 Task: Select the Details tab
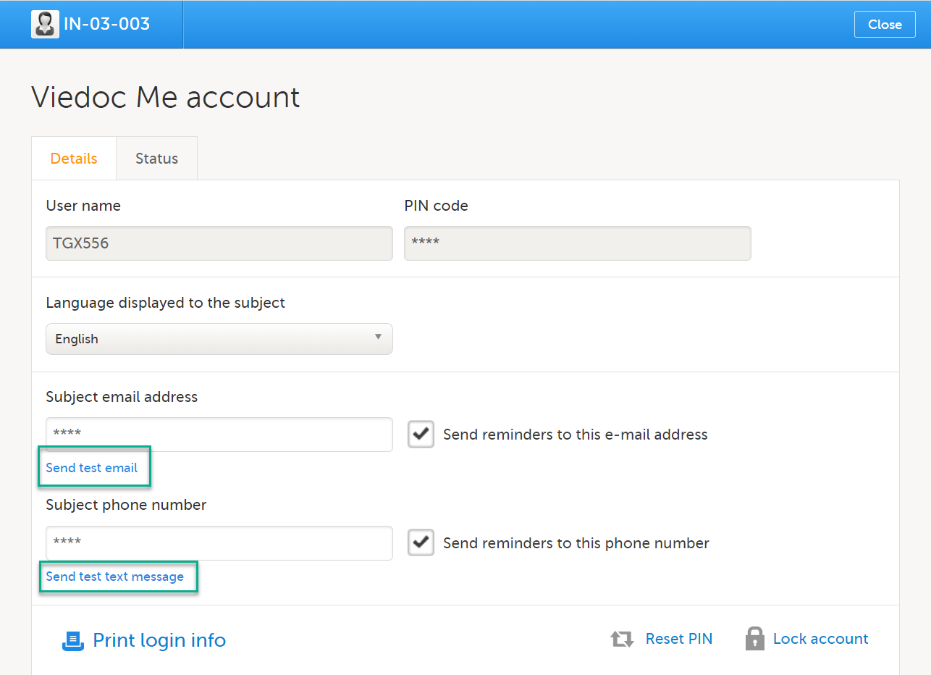[x=74, y=159]
